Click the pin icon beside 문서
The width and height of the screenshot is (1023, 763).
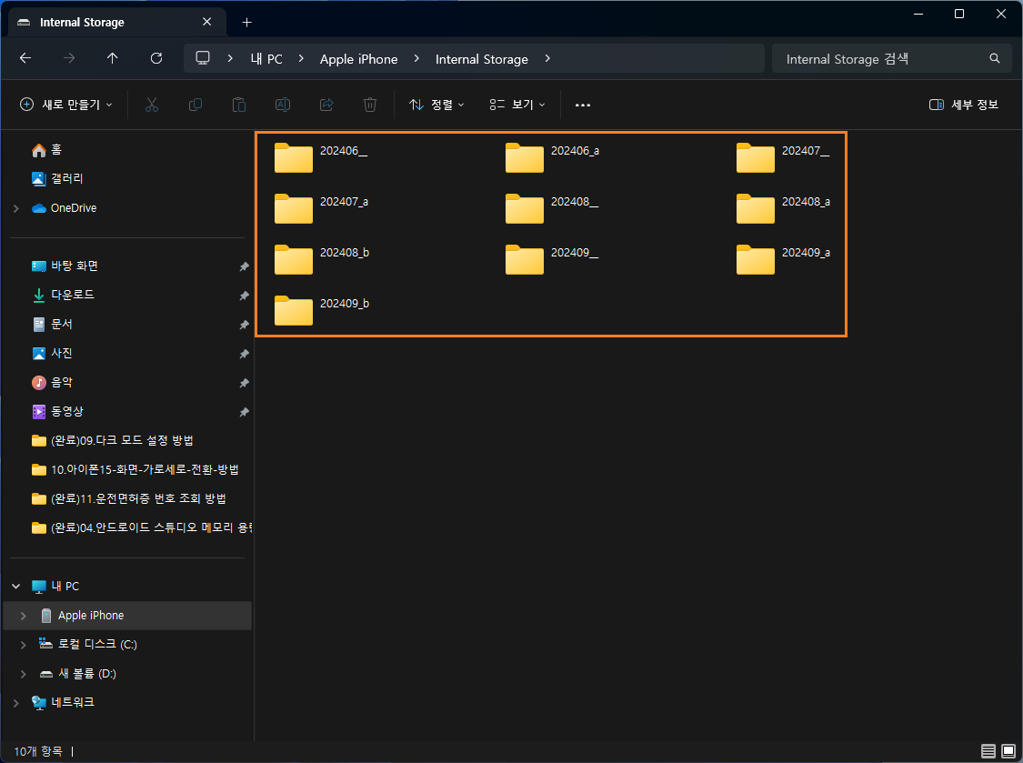point(244,325)
